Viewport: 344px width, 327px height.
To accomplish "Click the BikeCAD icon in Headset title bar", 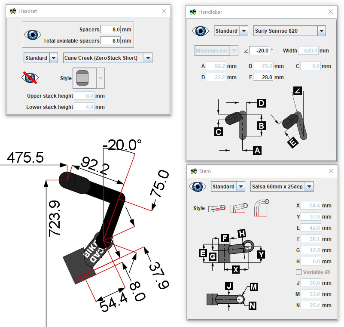I will click(x=13, y=11).
